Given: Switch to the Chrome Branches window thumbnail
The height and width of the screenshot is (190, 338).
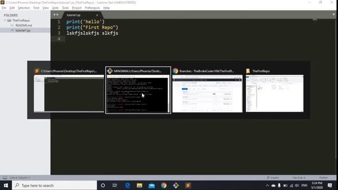Looking at the screenshot, I should pyautogui.click(x=208, y=93).
